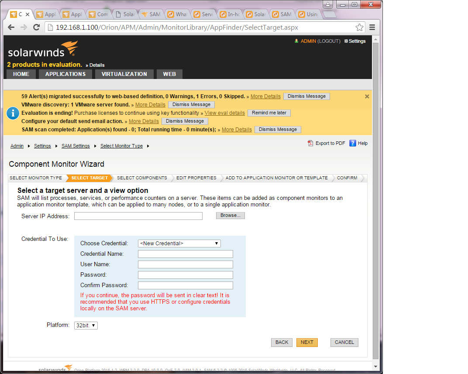The width and height of the screenshot is (468, 374).
Task: Click the NEXT button
Action: (x=307, y=343)
